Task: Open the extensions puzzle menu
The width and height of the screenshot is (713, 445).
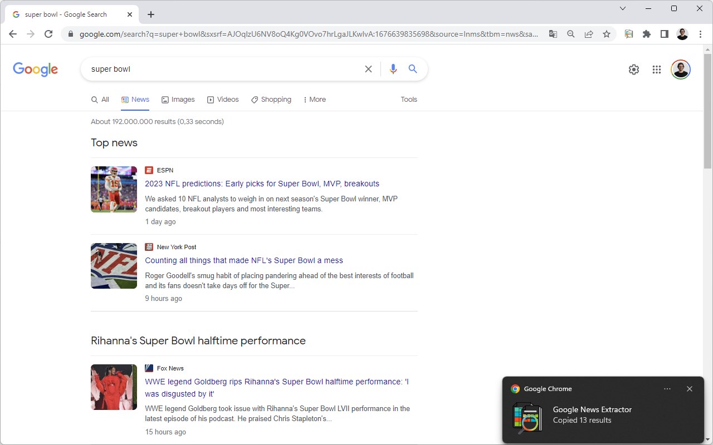Action: pos(647,34)
